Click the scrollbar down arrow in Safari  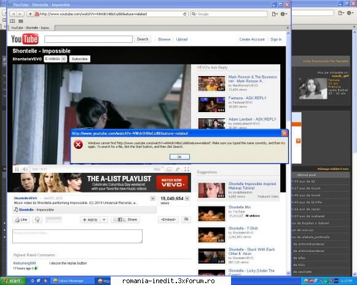click(288, 273)
